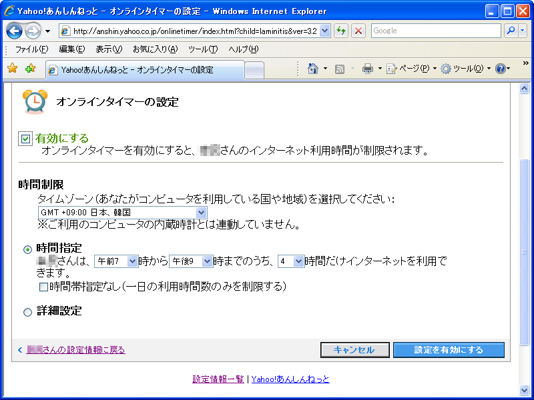Click the Google search box
Image resolution: width=534 pixels, height=400 pixels.
pos(436,31)
